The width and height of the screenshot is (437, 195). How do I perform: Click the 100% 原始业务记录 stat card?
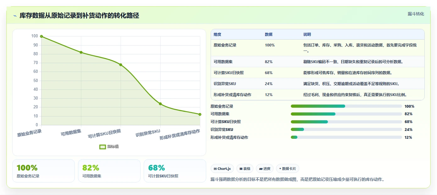tap(43, 171)
